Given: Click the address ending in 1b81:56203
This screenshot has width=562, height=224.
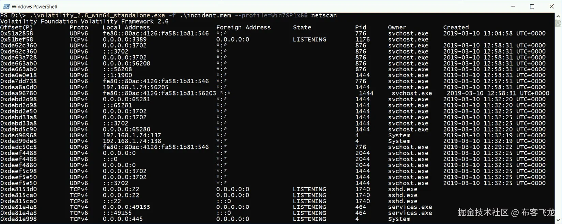Looking at the screenshot, I should coord(160,93).
